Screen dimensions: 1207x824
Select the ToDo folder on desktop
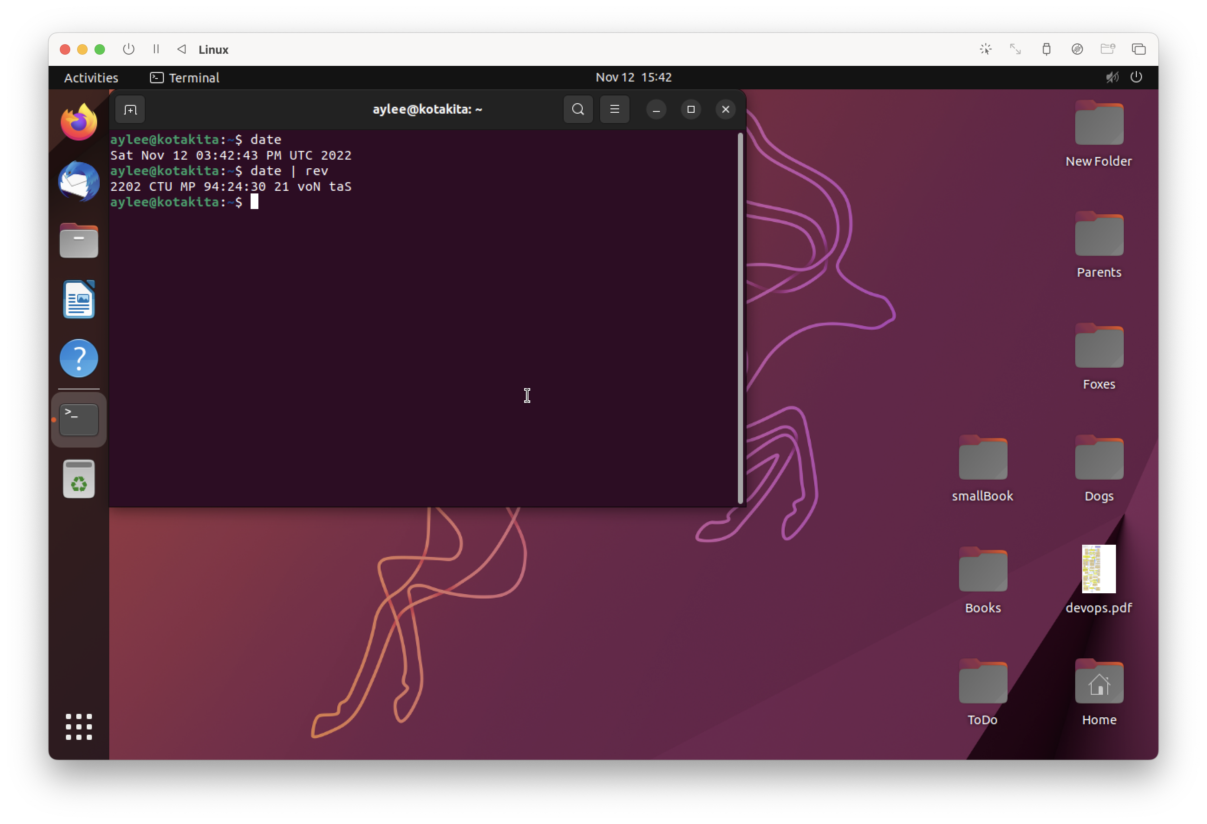click(x=982, y=693)
